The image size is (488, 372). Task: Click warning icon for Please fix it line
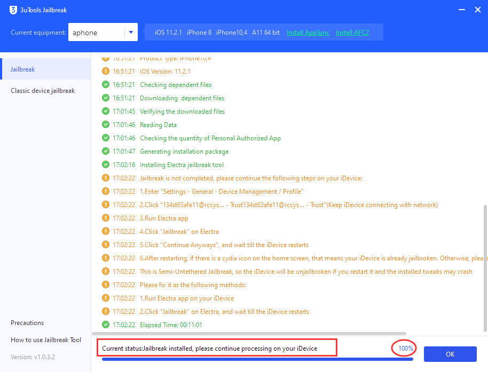pos(106,285)
